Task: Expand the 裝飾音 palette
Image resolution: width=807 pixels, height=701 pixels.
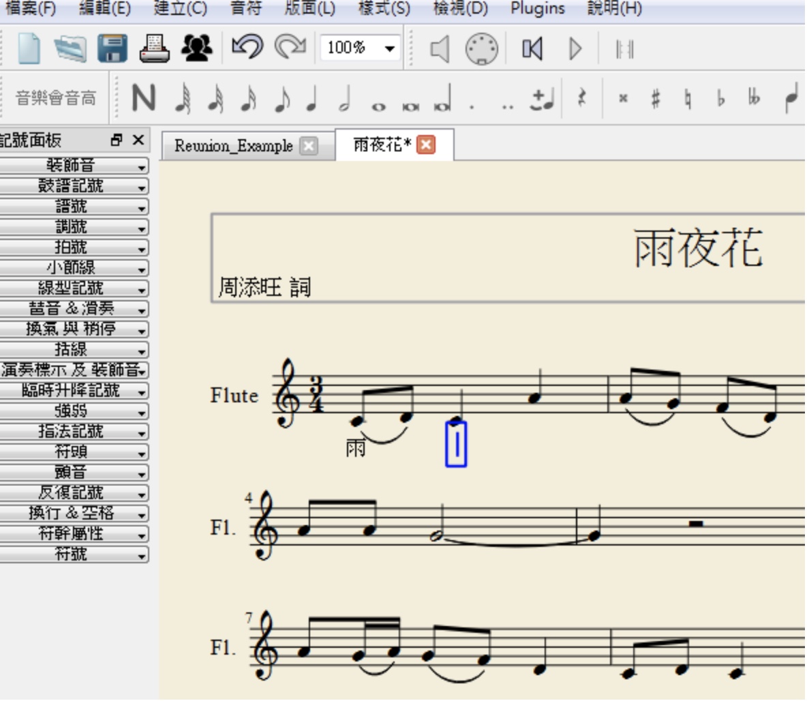Action: (x=74, y=165)
